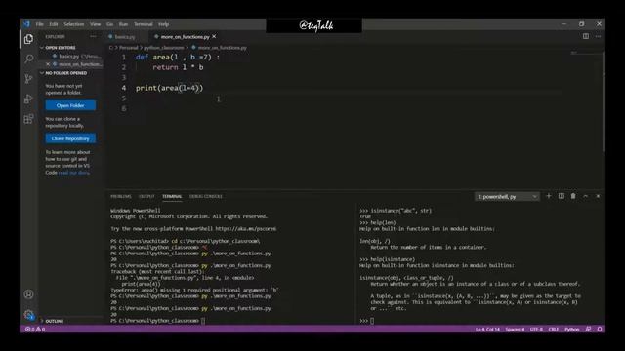The height and width of the screenshot is (351, 625).
Task: Open the File menu
Action: pos(39,24)
